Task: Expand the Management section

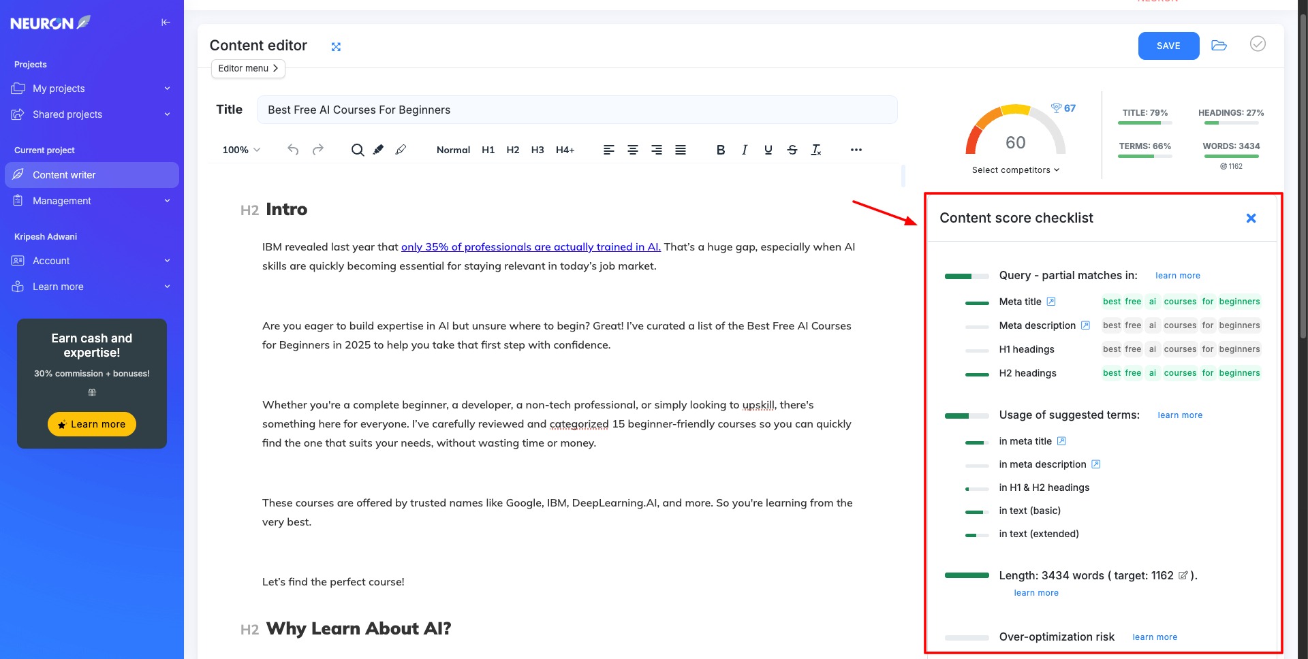Action: coord(91,201)
